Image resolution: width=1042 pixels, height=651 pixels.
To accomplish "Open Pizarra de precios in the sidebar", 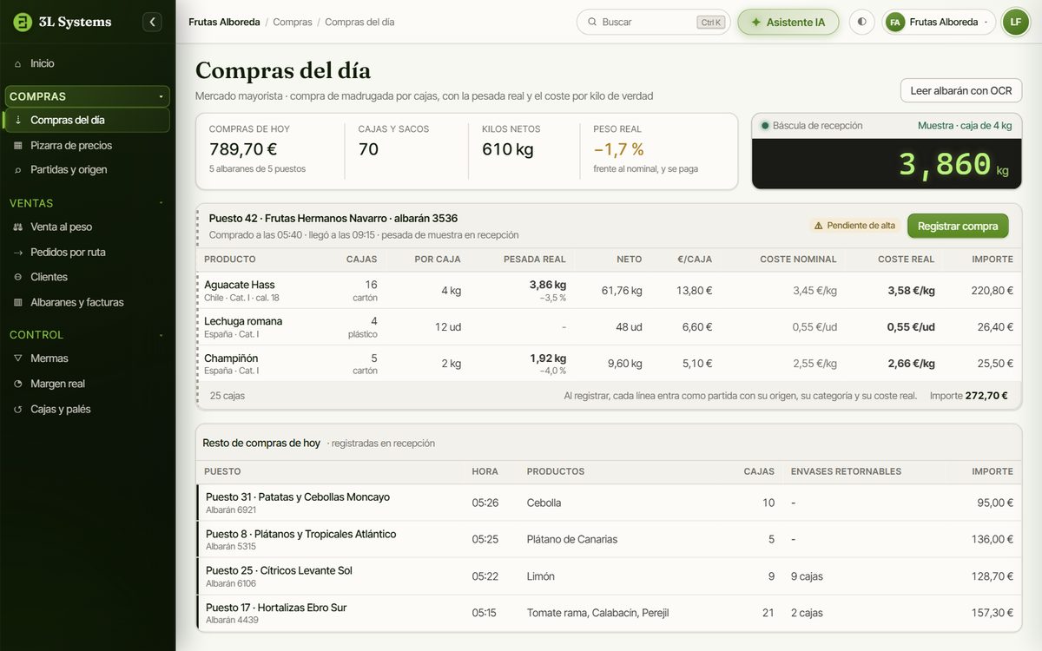I will (x=88, y=146).
